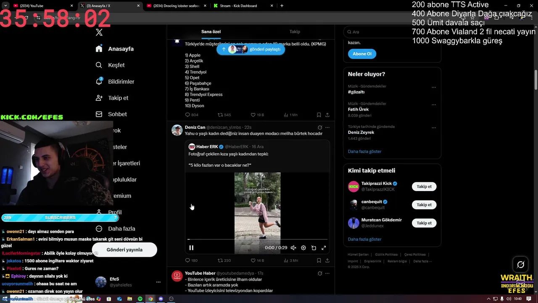Click the Abone Ol button
538x303 pixels.
[x=362, y=54]
